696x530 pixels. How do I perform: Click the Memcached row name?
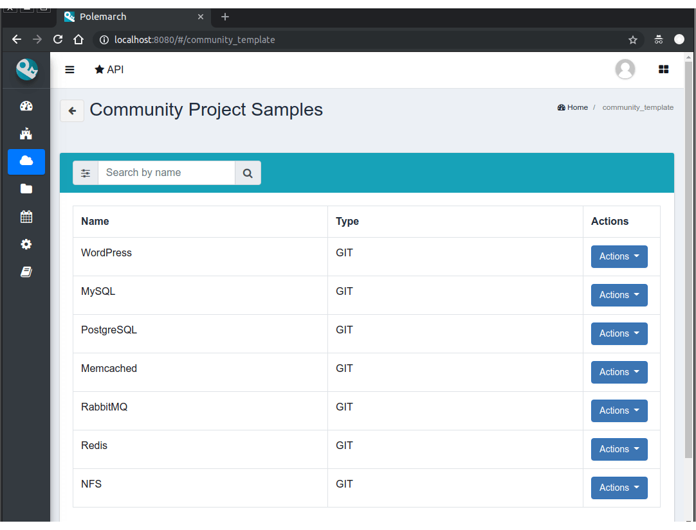point(109,368)
